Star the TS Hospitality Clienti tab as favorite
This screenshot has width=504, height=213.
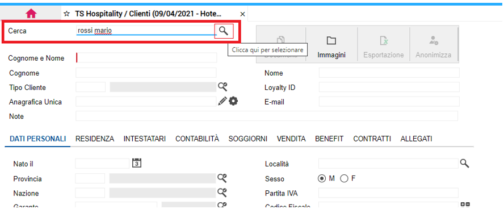(67, 14)
